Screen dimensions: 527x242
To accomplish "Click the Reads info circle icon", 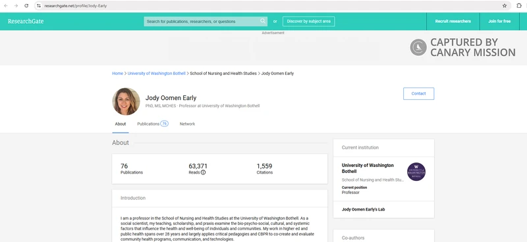I will 203,172.
